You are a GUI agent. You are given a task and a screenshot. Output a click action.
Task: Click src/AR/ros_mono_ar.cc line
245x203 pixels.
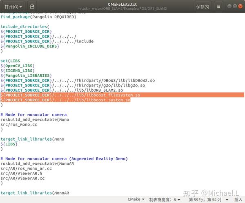click(x=26, y=168)
